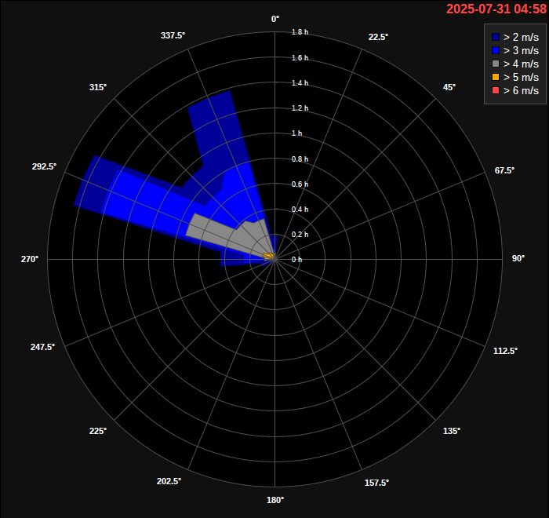
Task: Click the small orange > 5 m/s sector near center
Action: tap(269, 256)
